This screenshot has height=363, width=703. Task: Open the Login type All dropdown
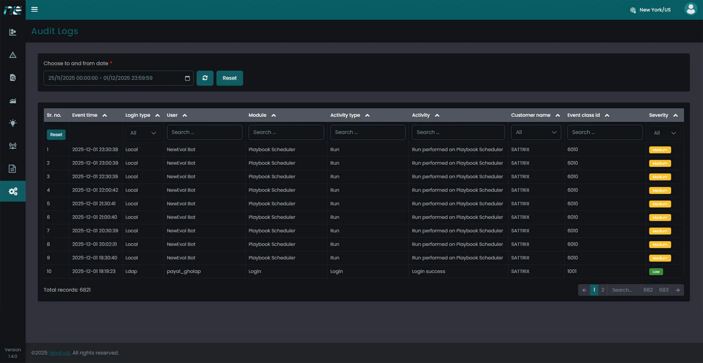tap(142, 132)
